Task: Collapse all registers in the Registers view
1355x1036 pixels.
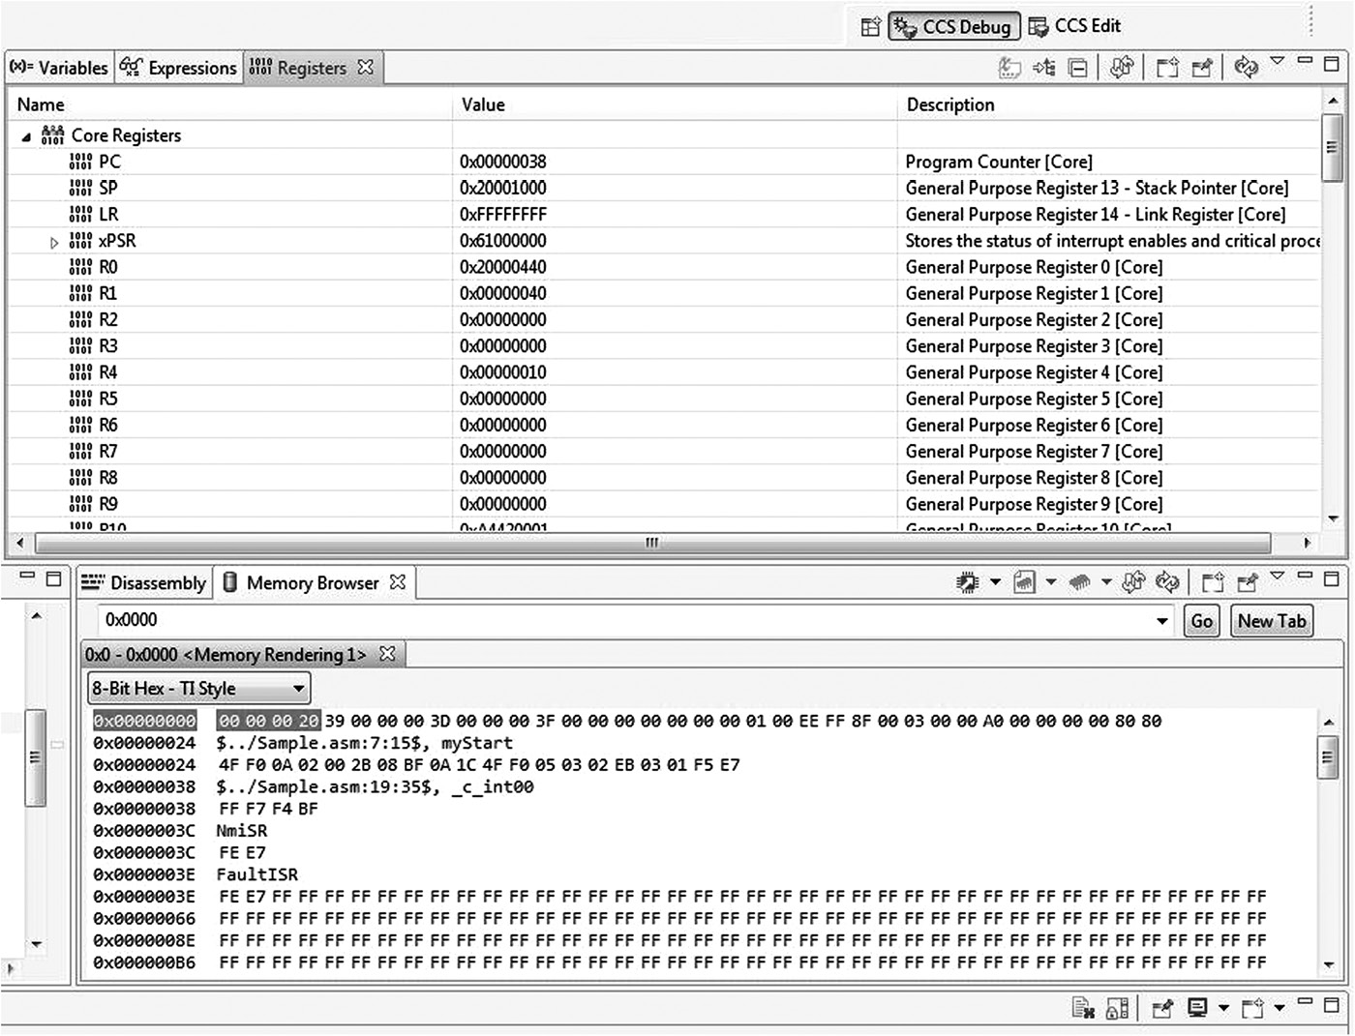Action: (x=1077, y=68)
